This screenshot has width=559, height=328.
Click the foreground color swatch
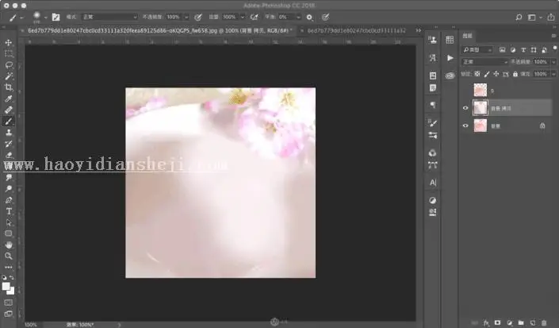tap(6, 287)
